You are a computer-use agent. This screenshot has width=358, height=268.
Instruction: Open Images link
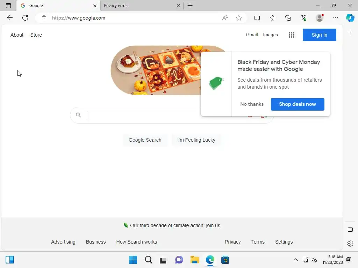pos(270,35)
